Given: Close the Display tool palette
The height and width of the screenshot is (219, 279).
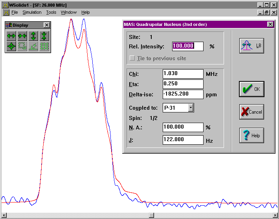Looking at the screenshot, I should coord(46,25).
